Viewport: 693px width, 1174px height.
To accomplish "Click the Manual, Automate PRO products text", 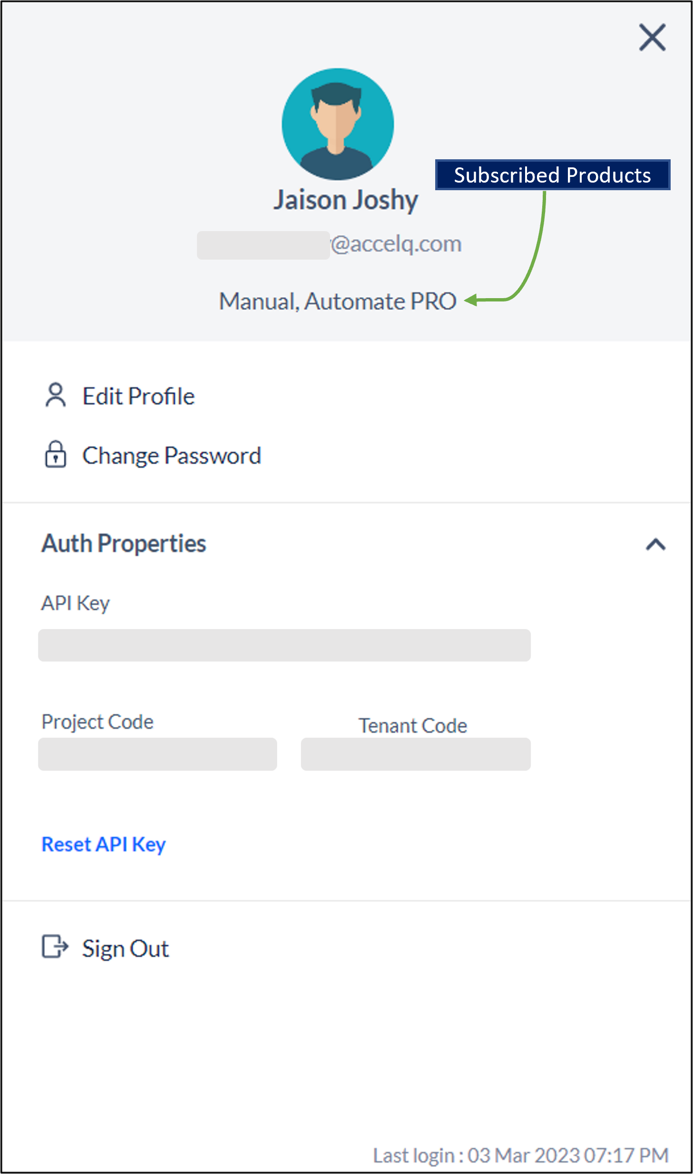I will [x=338, y=301].
